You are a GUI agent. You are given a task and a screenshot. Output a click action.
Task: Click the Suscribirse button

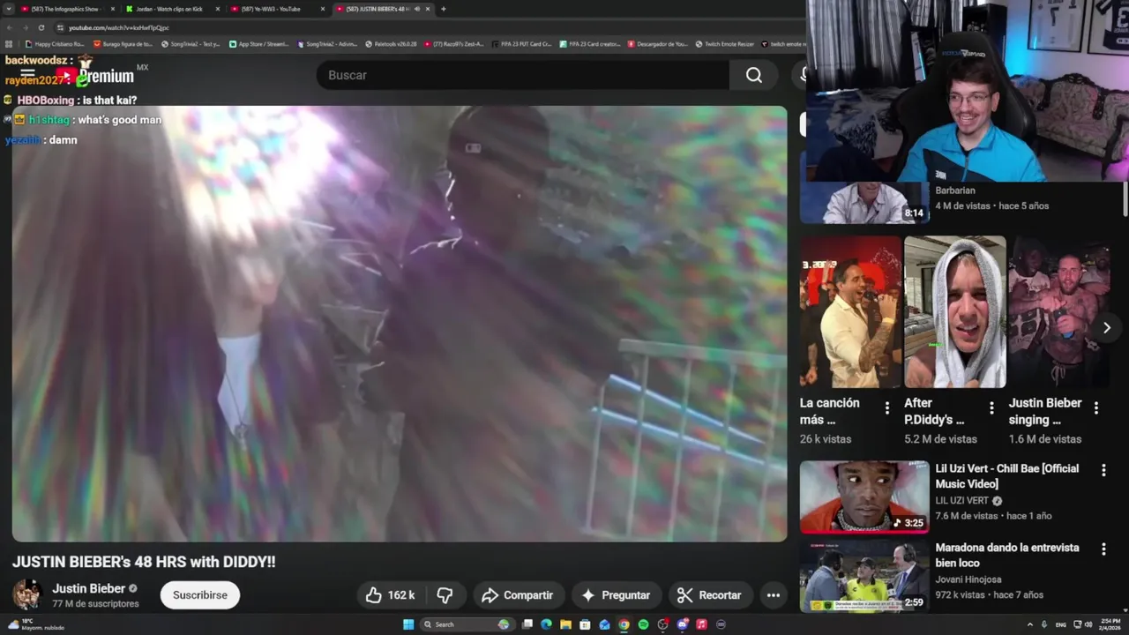tap(200, 595)
